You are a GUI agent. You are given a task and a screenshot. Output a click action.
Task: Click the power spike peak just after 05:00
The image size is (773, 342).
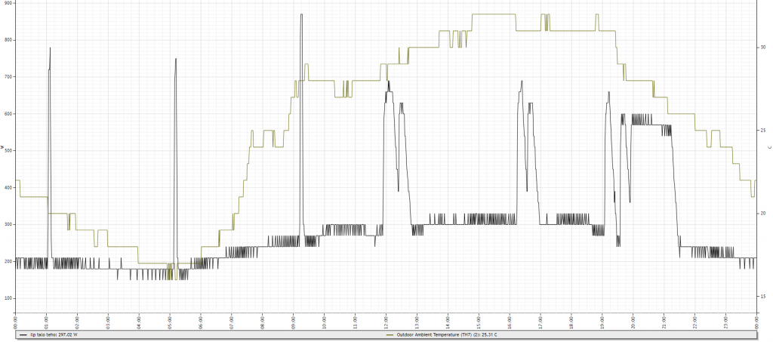point(176,59)
